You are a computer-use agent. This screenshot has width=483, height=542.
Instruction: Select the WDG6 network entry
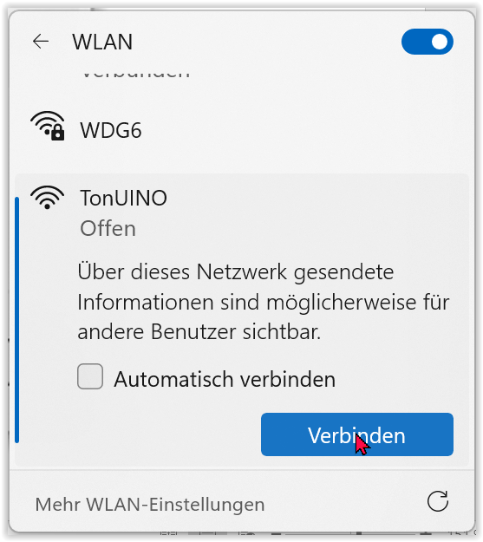241,130
